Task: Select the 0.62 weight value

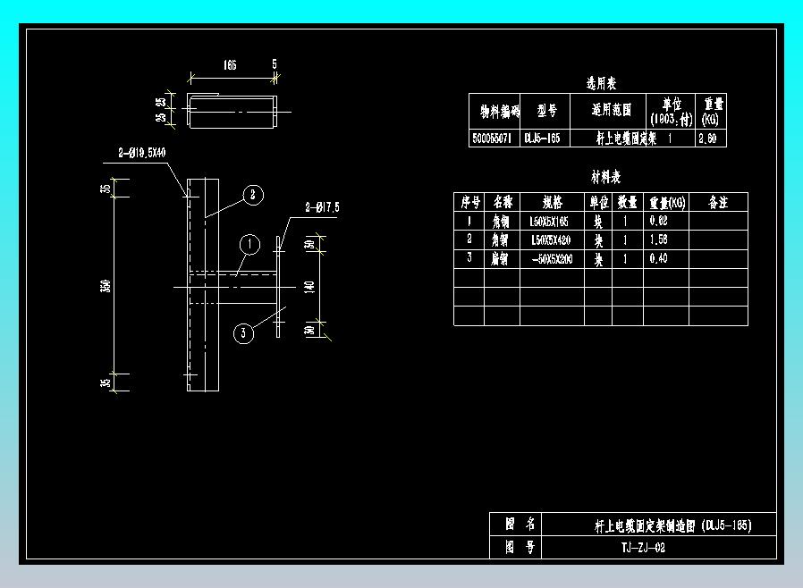Action: point(658,221)
